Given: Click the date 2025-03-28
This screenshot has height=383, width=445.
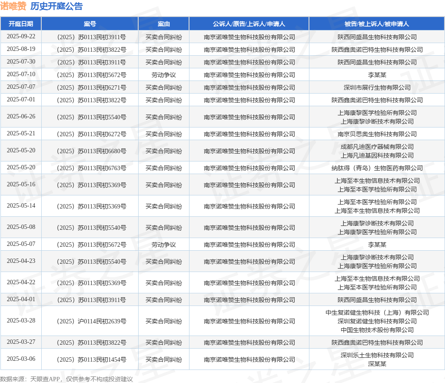Looking at the screenshot, I should coord(21,320).
